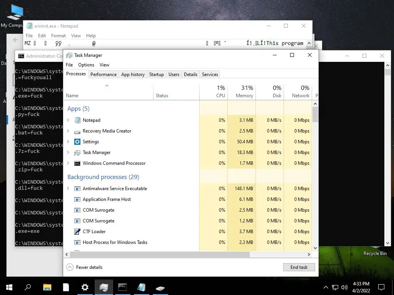The height and width of the screenshot is (295, 394).
Task: Expand the Settings process group
Action: coord(68,142)
